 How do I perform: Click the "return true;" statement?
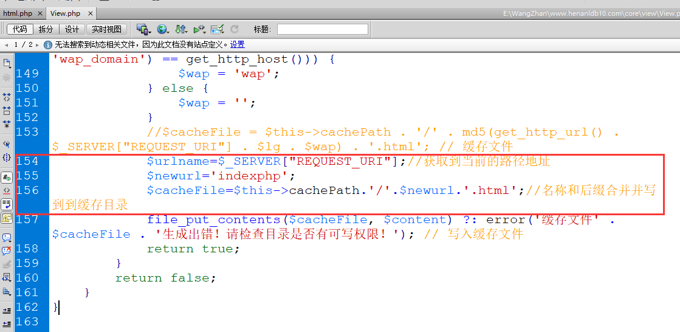(193, 249)
